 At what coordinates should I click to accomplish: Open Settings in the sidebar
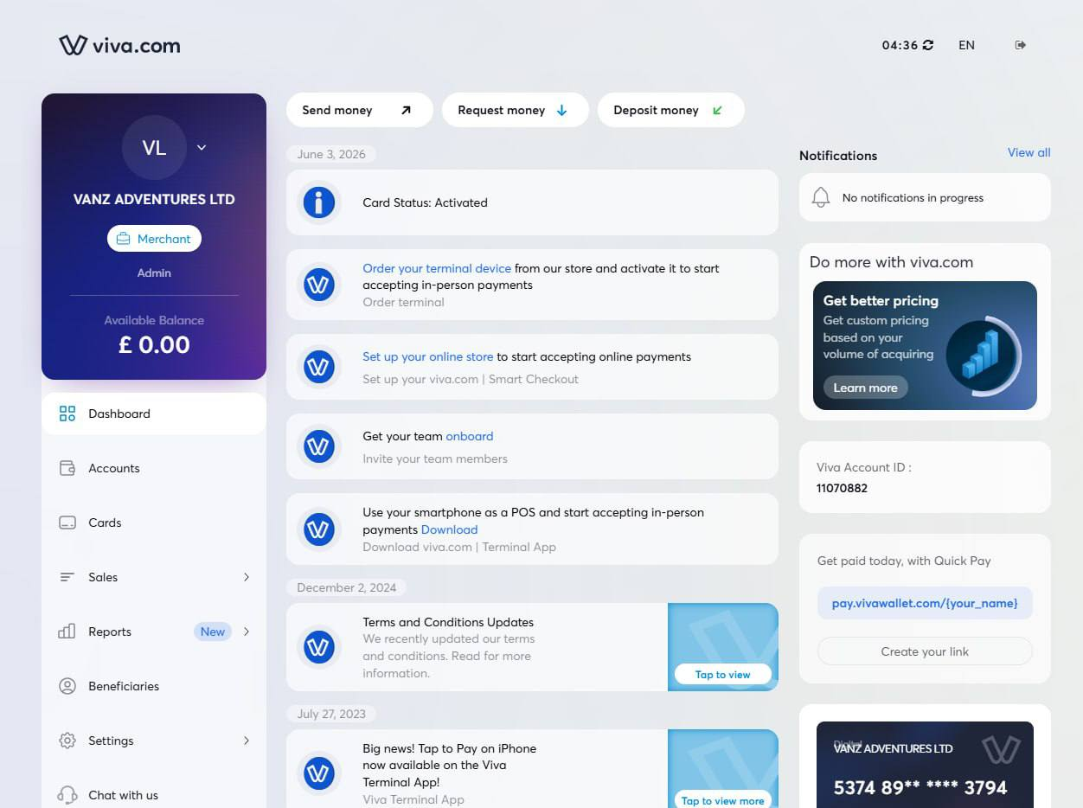(x=154, y=741)
